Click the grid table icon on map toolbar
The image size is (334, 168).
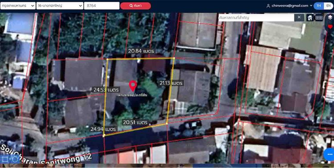click(x=319, y=18)
